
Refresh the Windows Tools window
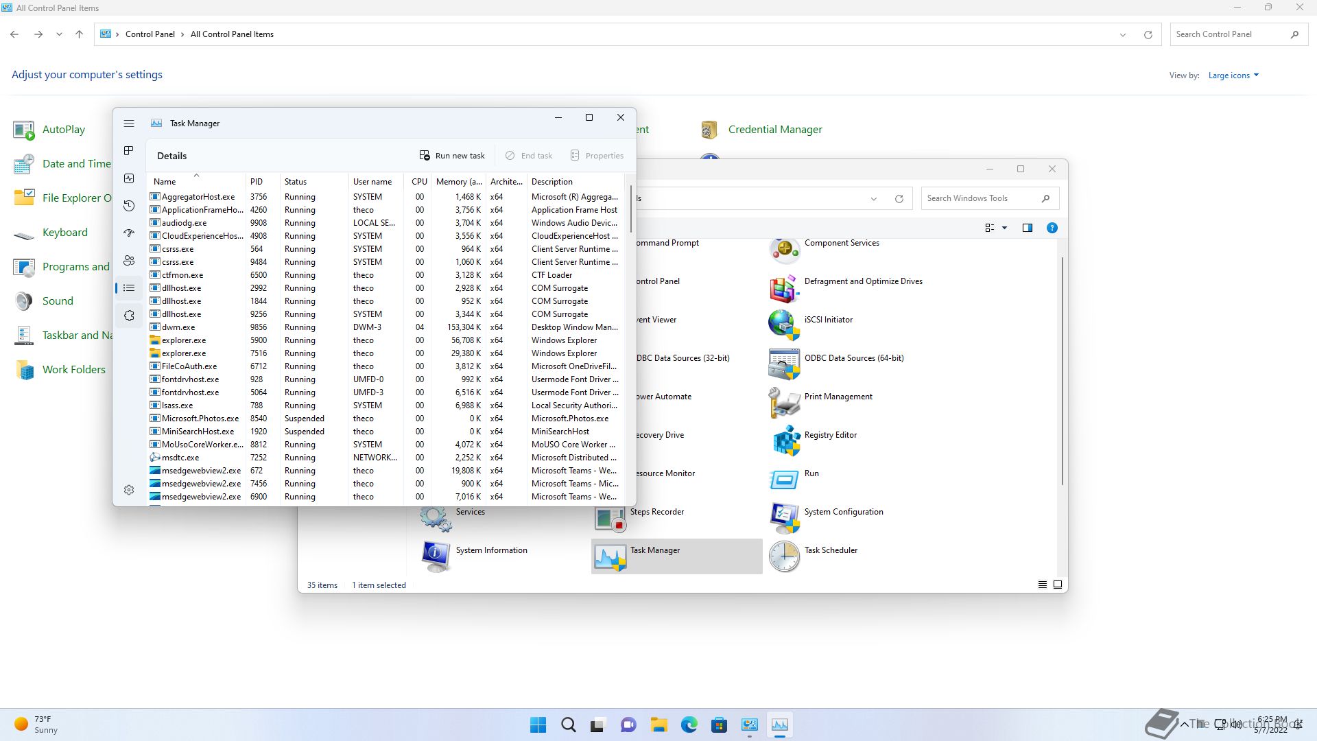tap(899, 199)
